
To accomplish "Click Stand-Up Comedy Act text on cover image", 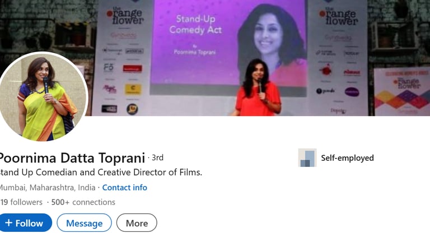I will click(x=195, y=25).
